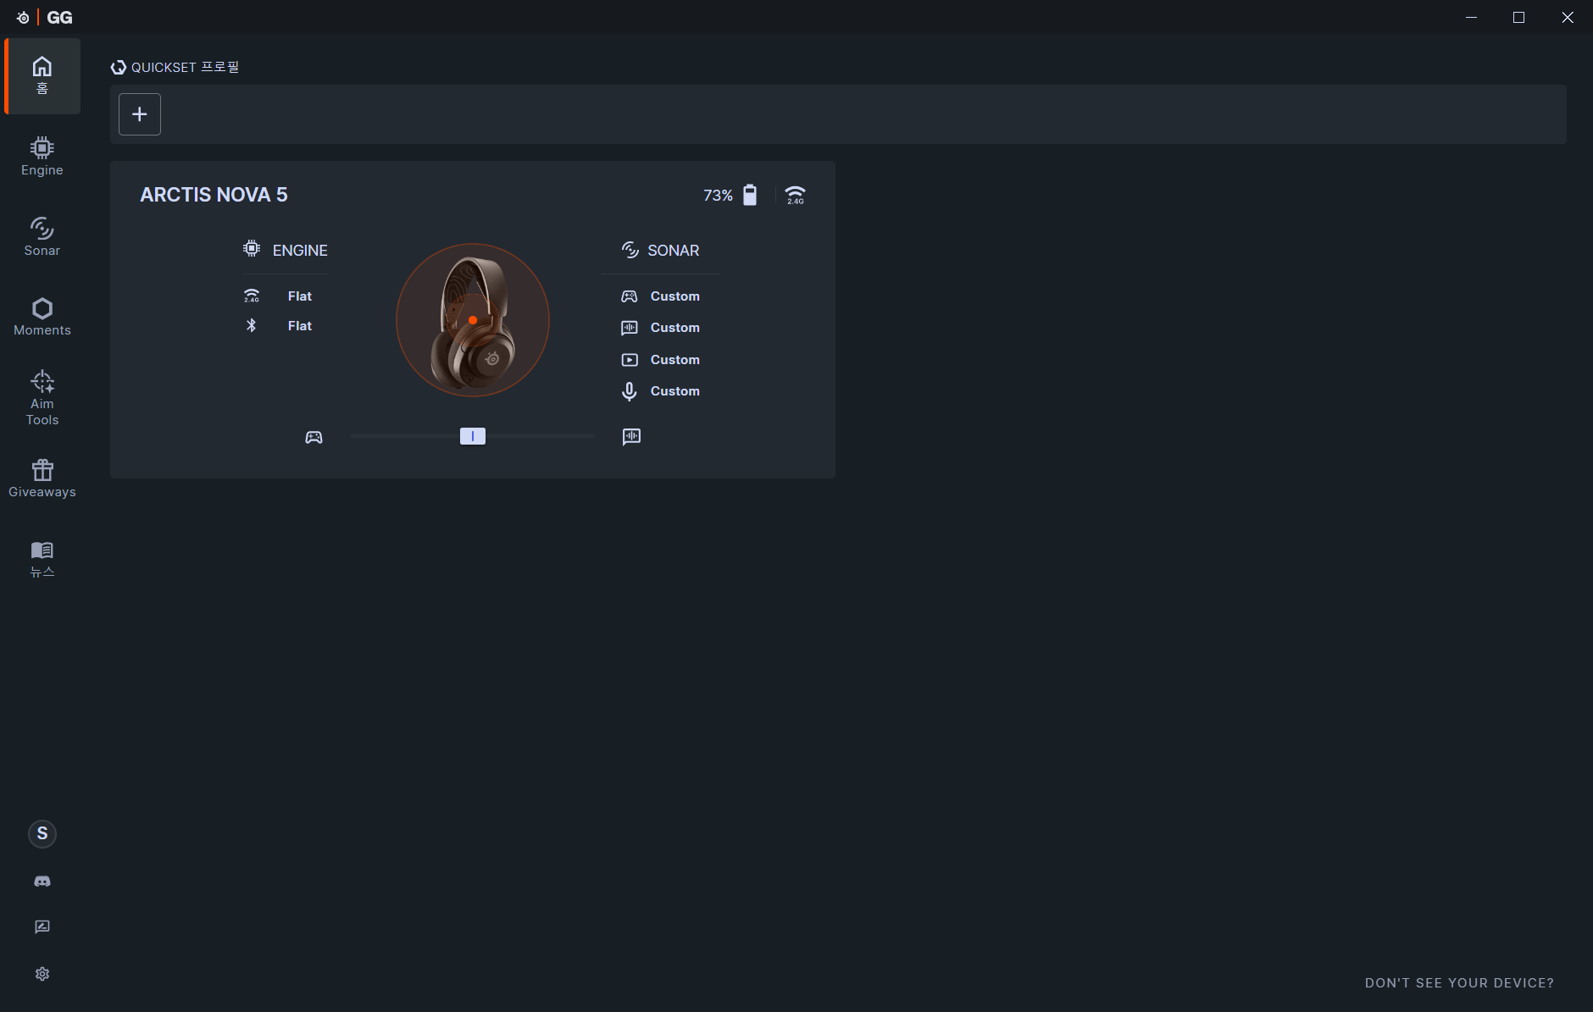Click the game icon left of ChatMix slider
This screenshot has height=1012, width=1593.
[x=314, y=437]
